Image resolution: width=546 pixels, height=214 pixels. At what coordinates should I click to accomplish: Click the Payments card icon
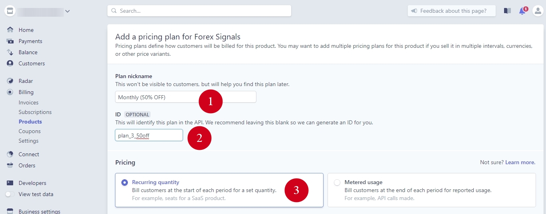pos(10,41)
